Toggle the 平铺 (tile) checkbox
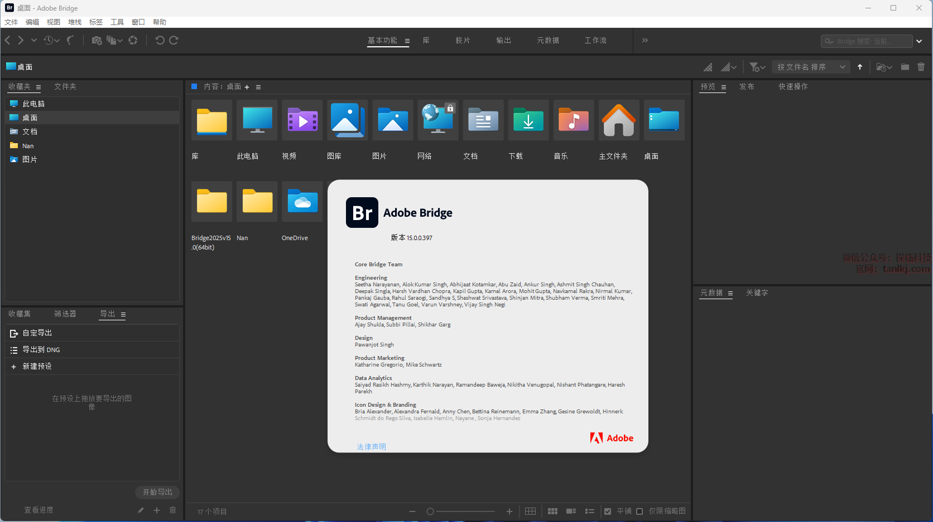 [608, 511]
